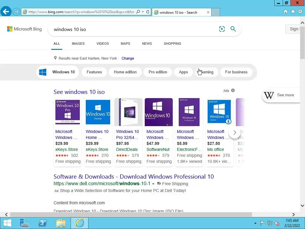Click the horizontal scrollbar left arrow

7,214
